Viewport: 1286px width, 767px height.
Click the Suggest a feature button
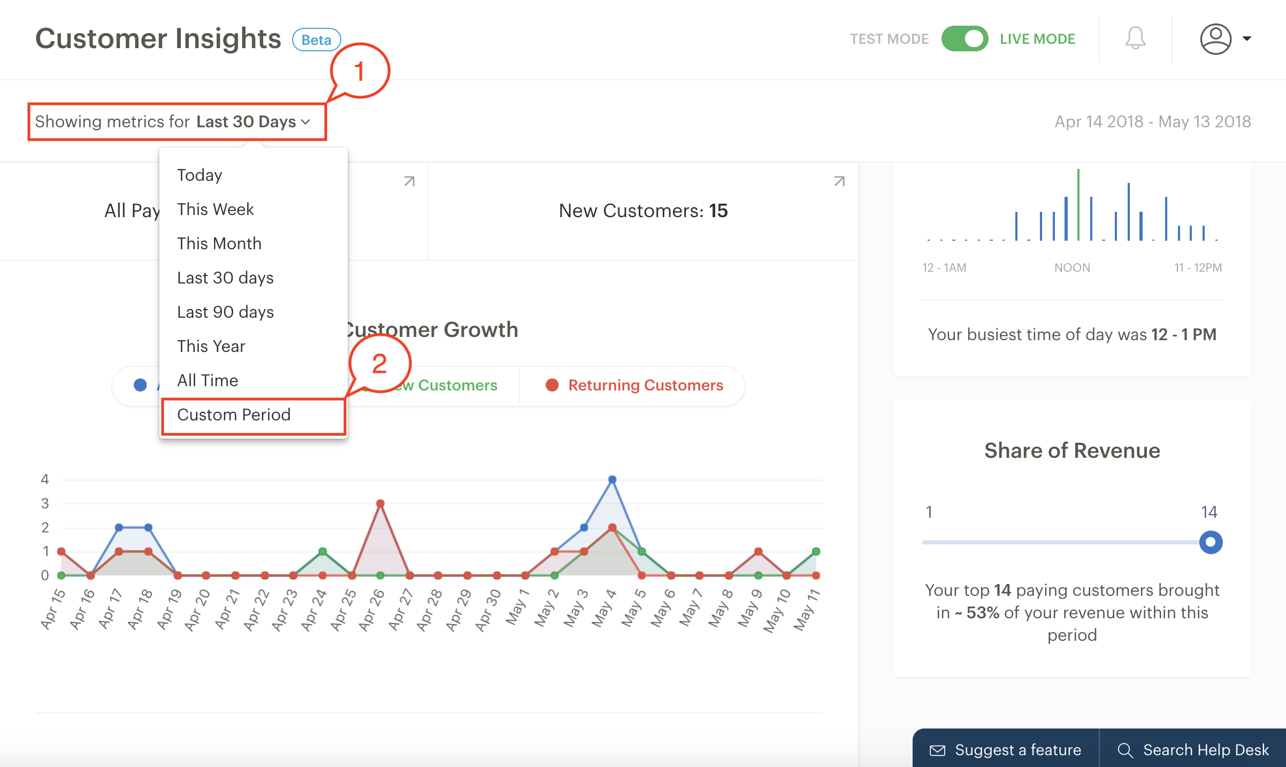click(x=1006, y=750)
